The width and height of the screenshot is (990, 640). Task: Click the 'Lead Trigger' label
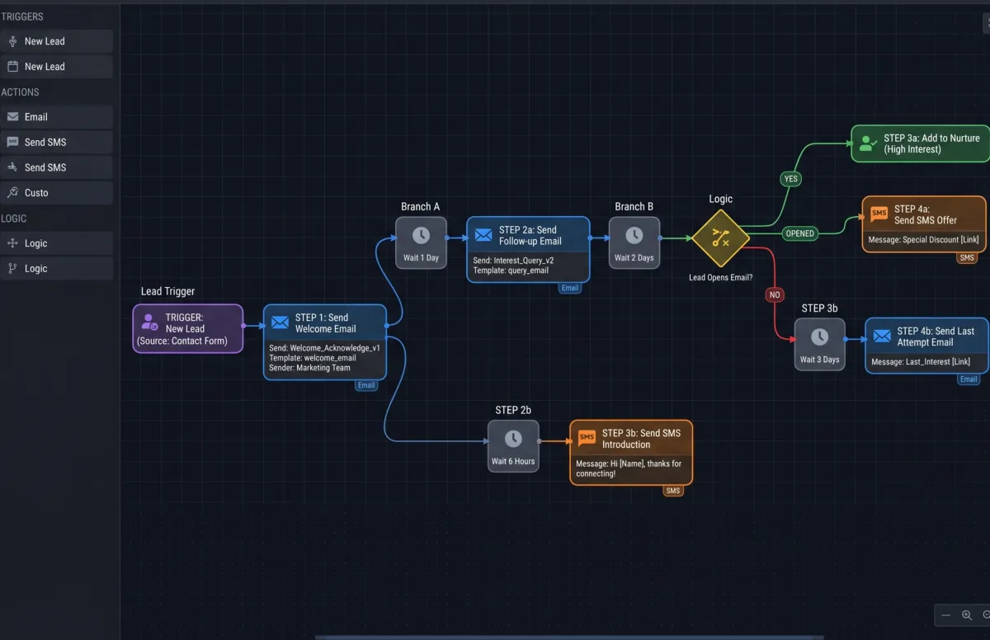167,291
